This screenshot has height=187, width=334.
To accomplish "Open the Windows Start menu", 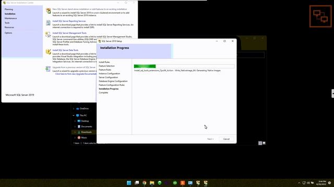I will coord(129,183).
